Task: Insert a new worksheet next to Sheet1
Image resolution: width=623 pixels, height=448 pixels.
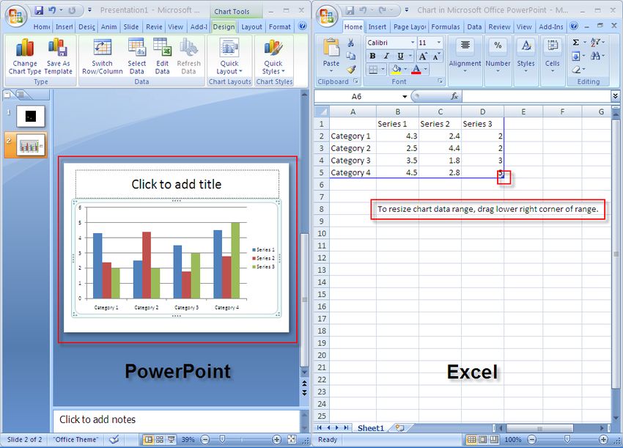Action: pos(399,427)
